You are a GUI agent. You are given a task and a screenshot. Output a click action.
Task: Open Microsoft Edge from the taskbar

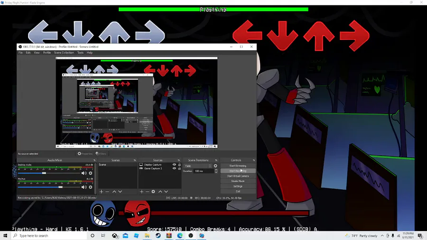pos(180,236)
